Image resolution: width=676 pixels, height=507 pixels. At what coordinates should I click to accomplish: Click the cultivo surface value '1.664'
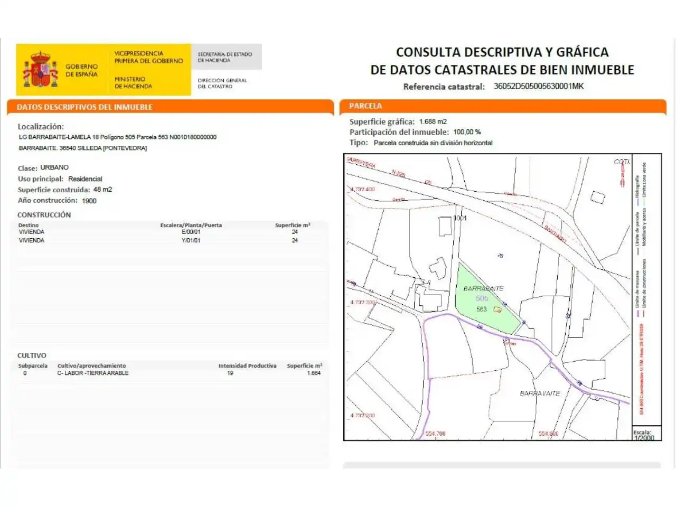point(314,373)
